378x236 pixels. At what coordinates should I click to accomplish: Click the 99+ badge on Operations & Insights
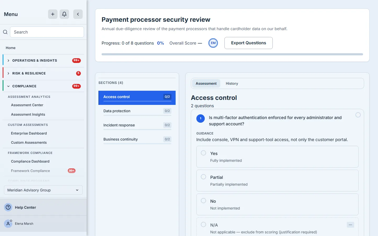point(76,60)
